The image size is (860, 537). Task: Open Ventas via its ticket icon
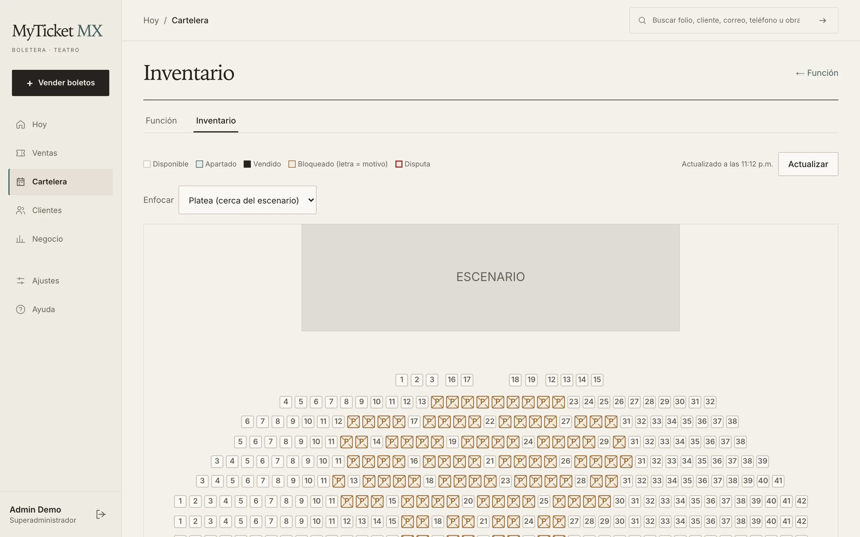click(x=20, y=153)
